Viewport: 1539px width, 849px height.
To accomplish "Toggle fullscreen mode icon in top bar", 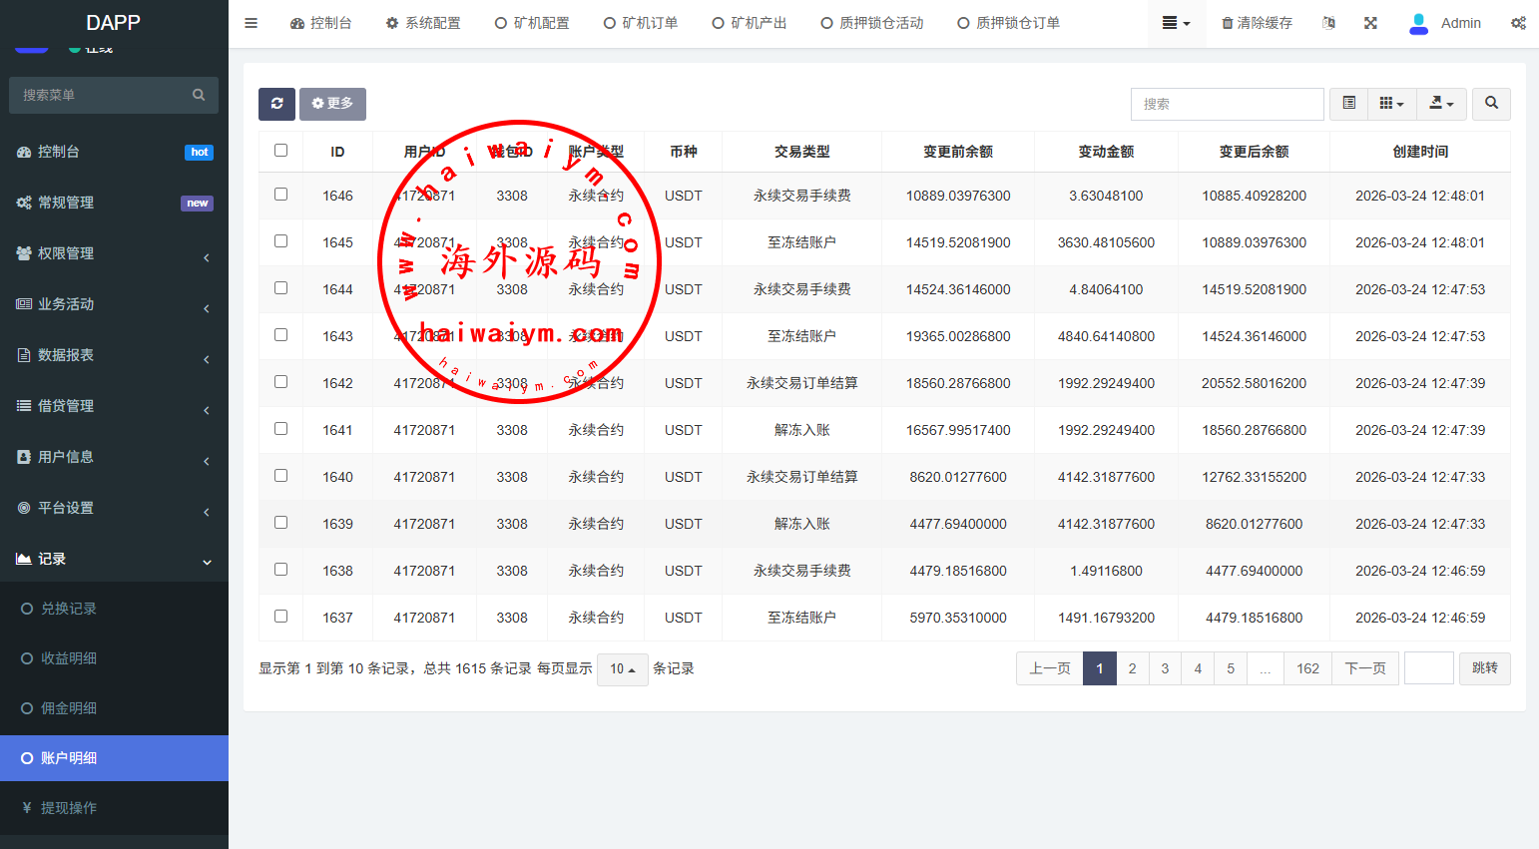I will pyautogui.click(x=1370, y=23).
